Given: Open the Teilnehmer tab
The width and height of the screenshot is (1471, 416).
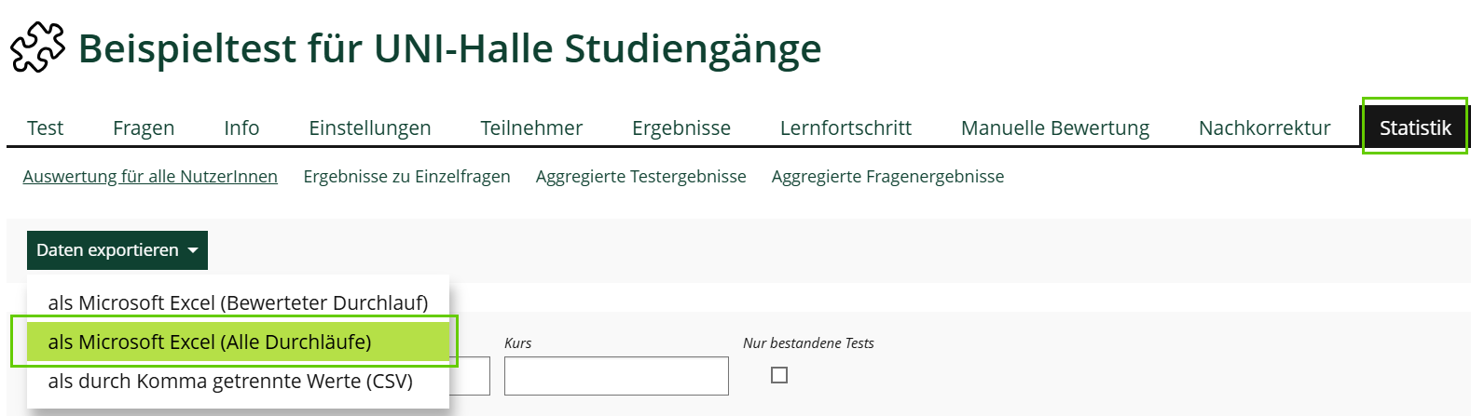Looking at the screenshot, I should pyautogui.click(x=531, y=127).
